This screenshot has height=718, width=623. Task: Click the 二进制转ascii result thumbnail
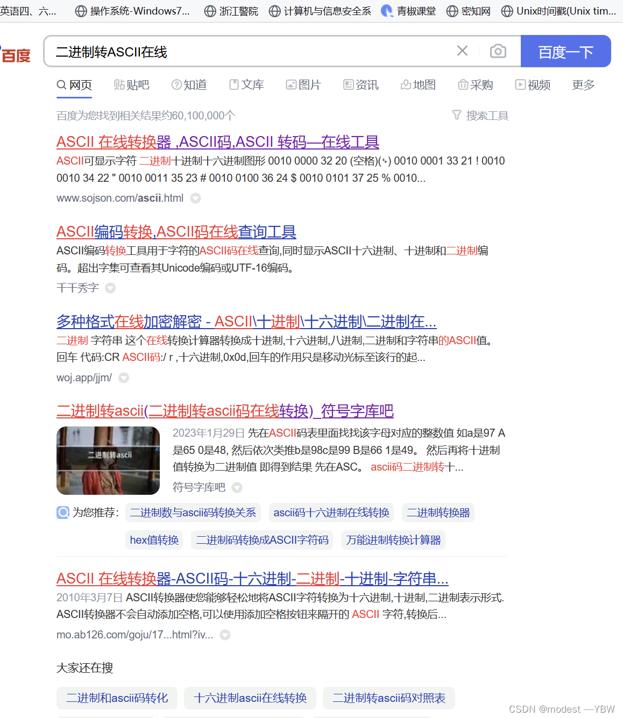[x=108, y=460]
